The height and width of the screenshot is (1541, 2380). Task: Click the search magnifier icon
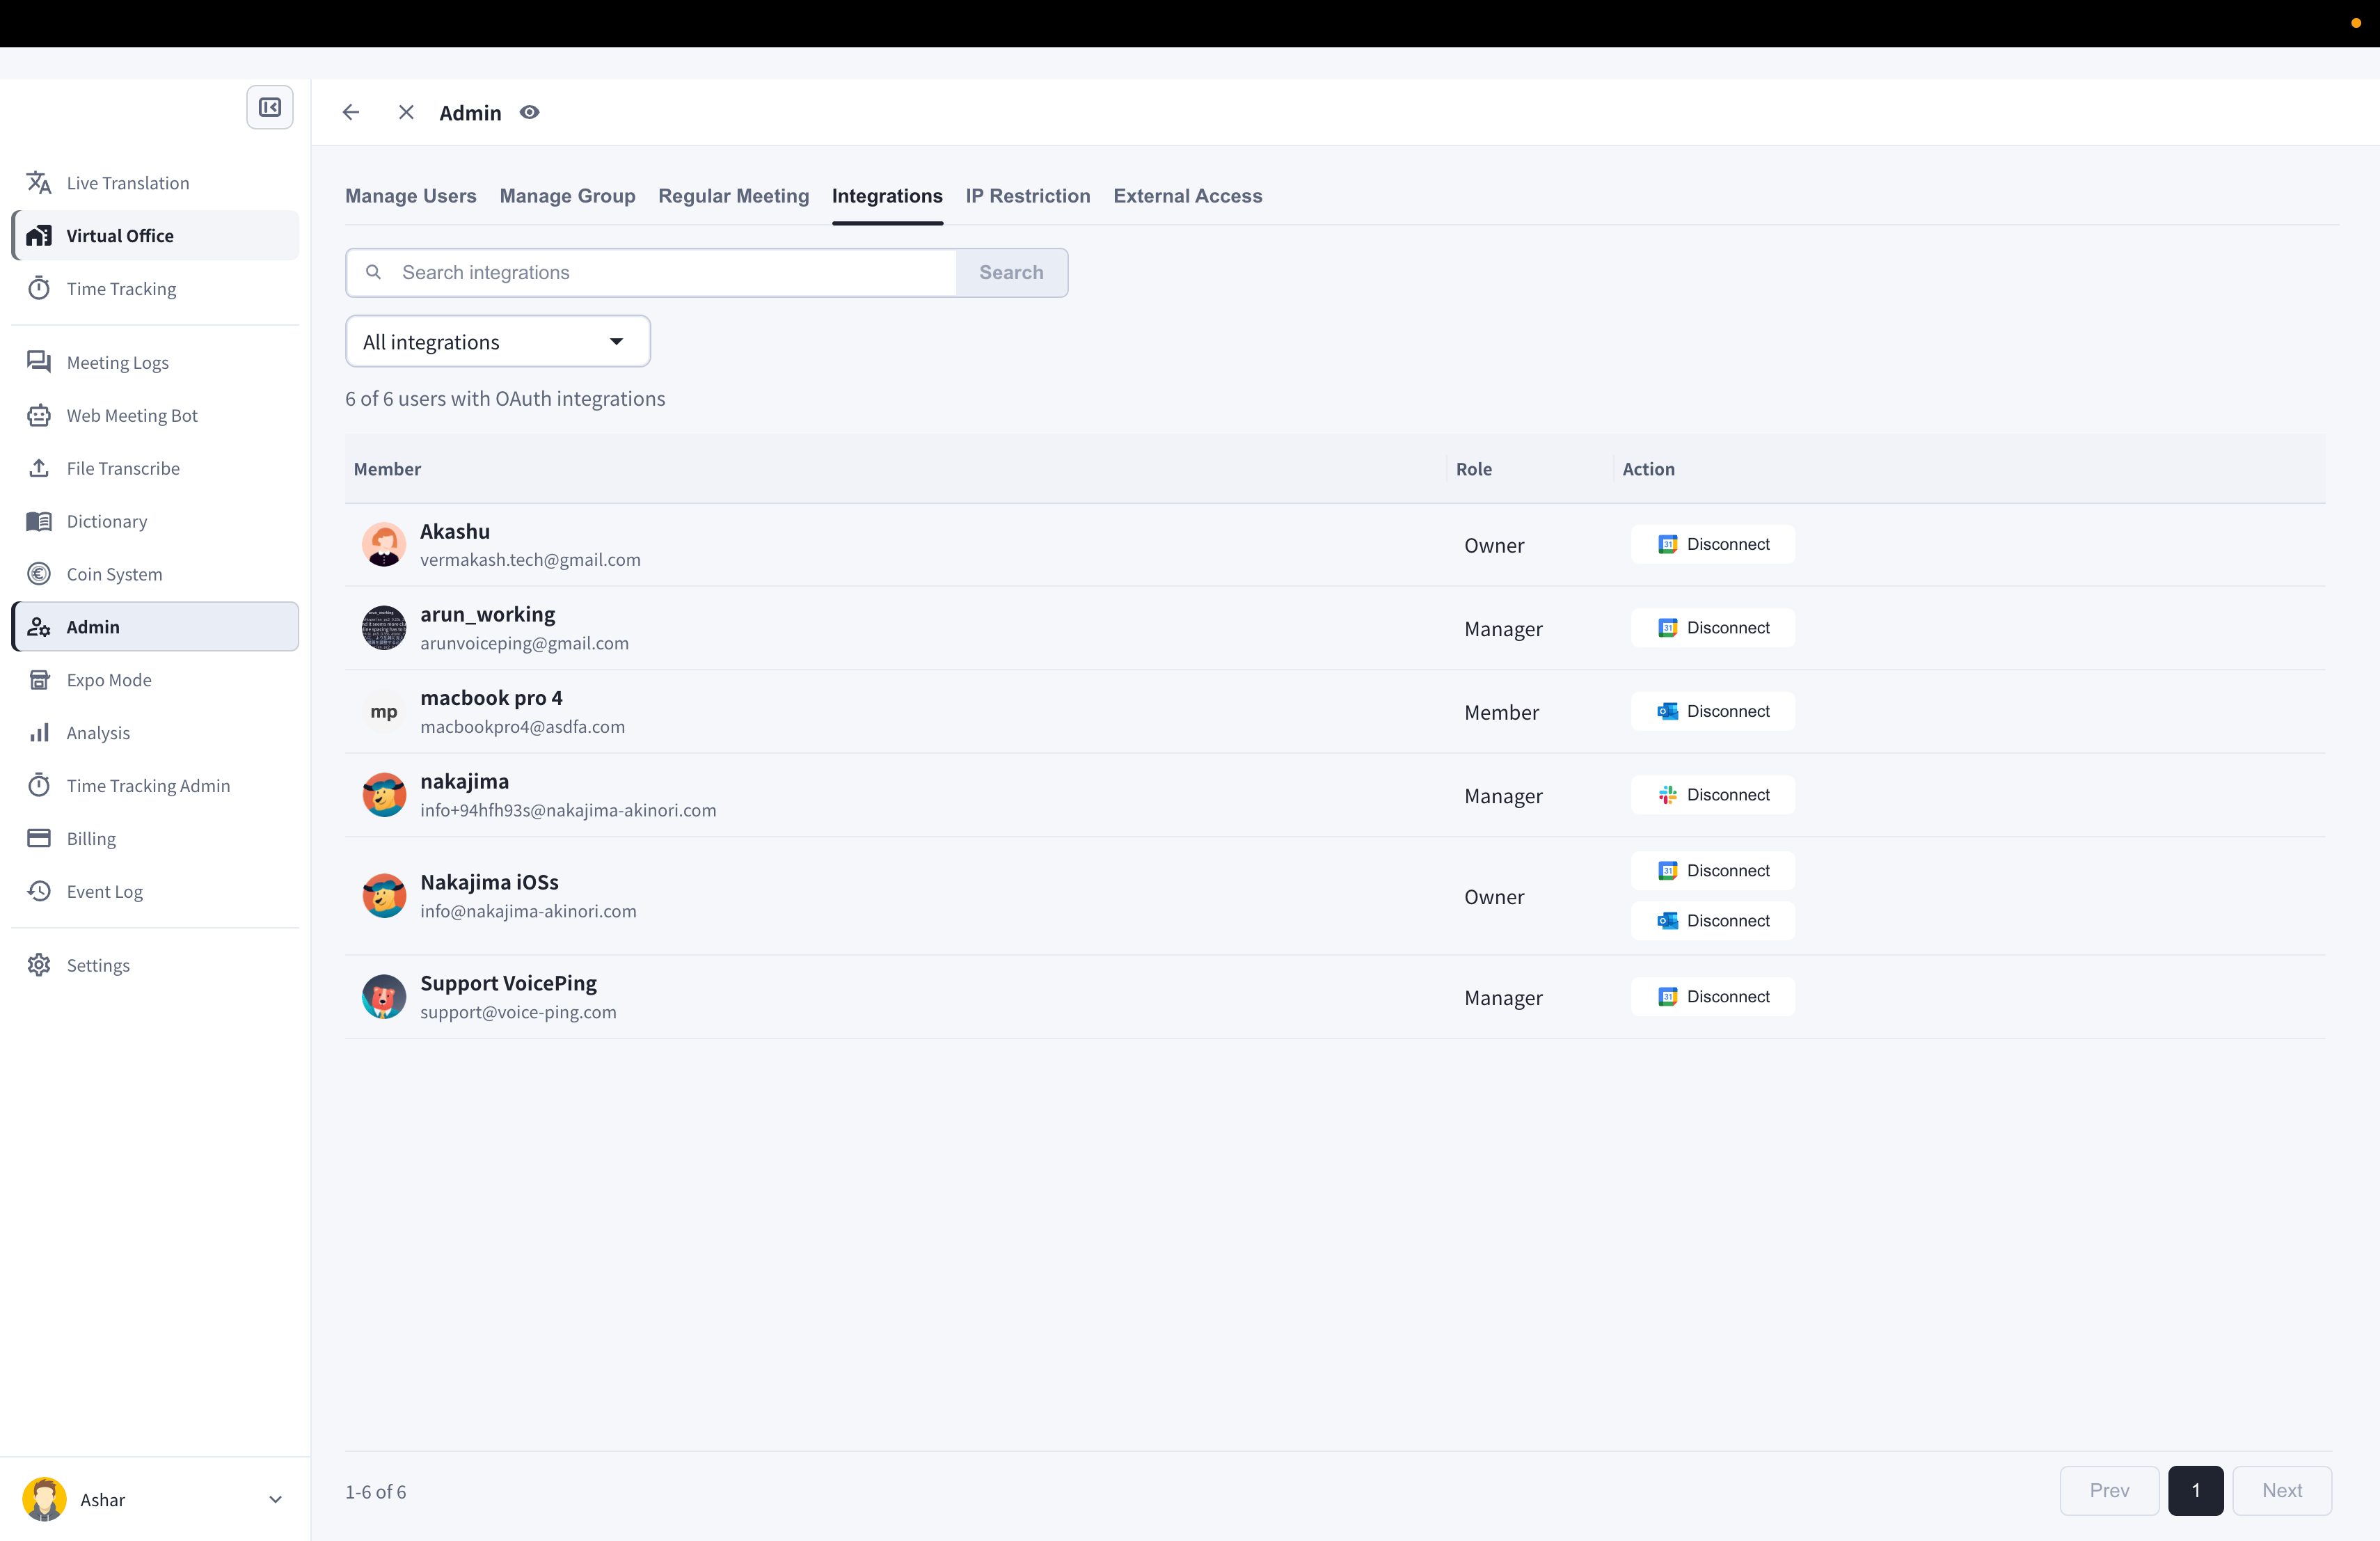pos(373,272)
